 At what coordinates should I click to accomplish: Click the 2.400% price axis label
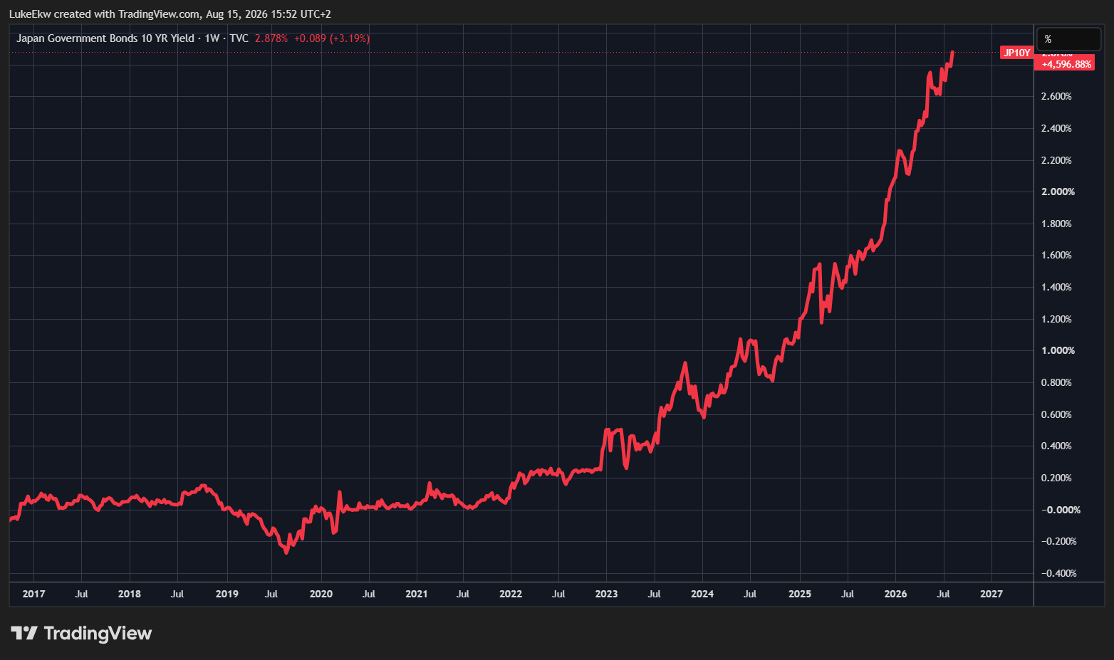pyautogui.click(x=1056, y=128)
